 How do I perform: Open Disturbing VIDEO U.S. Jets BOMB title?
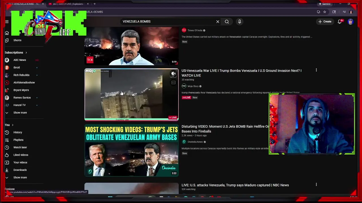click(225, 129)
